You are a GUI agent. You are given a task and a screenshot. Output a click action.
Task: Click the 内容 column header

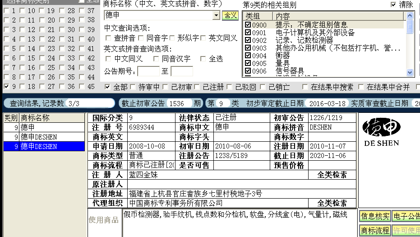[338, 16]
